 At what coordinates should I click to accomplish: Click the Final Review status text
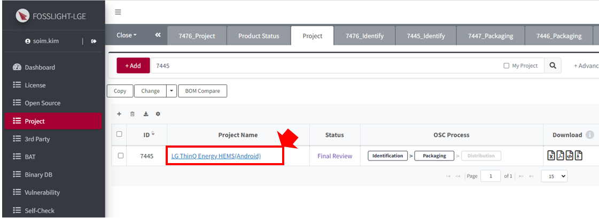click(334, 156)
